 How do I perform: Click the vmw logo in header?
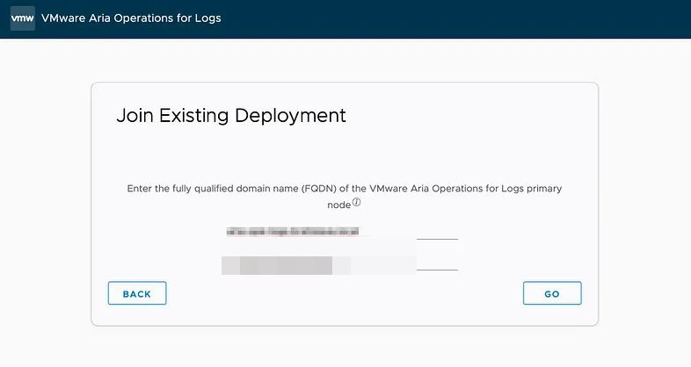tap(22, 18)
